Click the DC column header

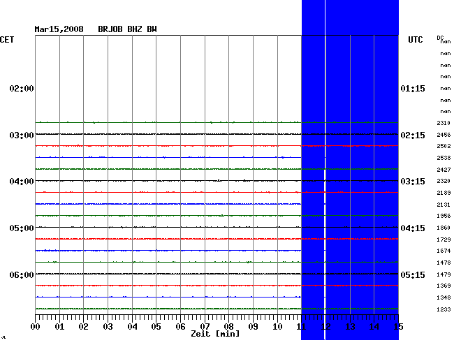pos(440,38)
